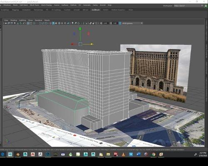Click the Exposure reset icon
The image size is (208, 166).
(x=101, y=23)
